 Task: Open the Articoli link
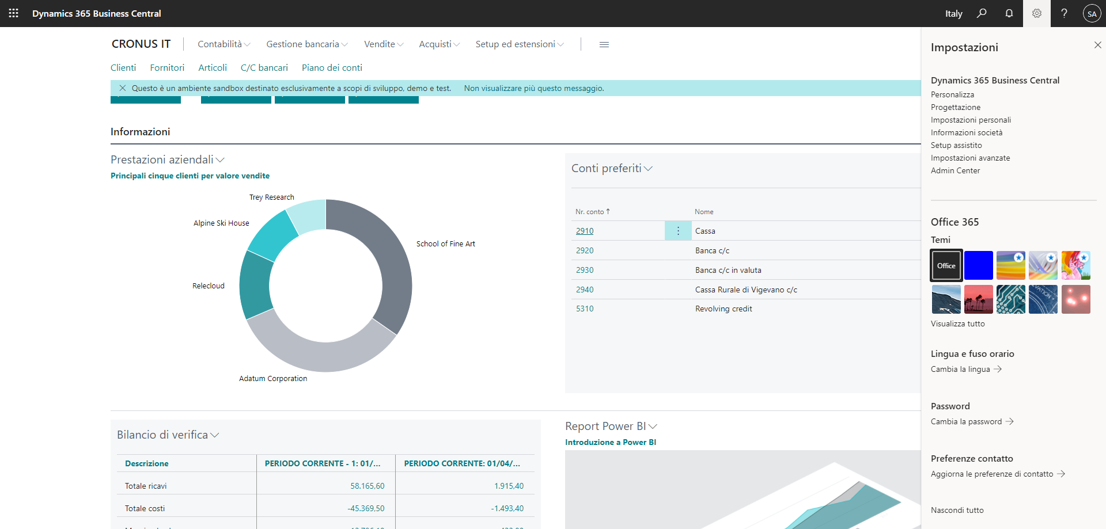pos(213,68)
